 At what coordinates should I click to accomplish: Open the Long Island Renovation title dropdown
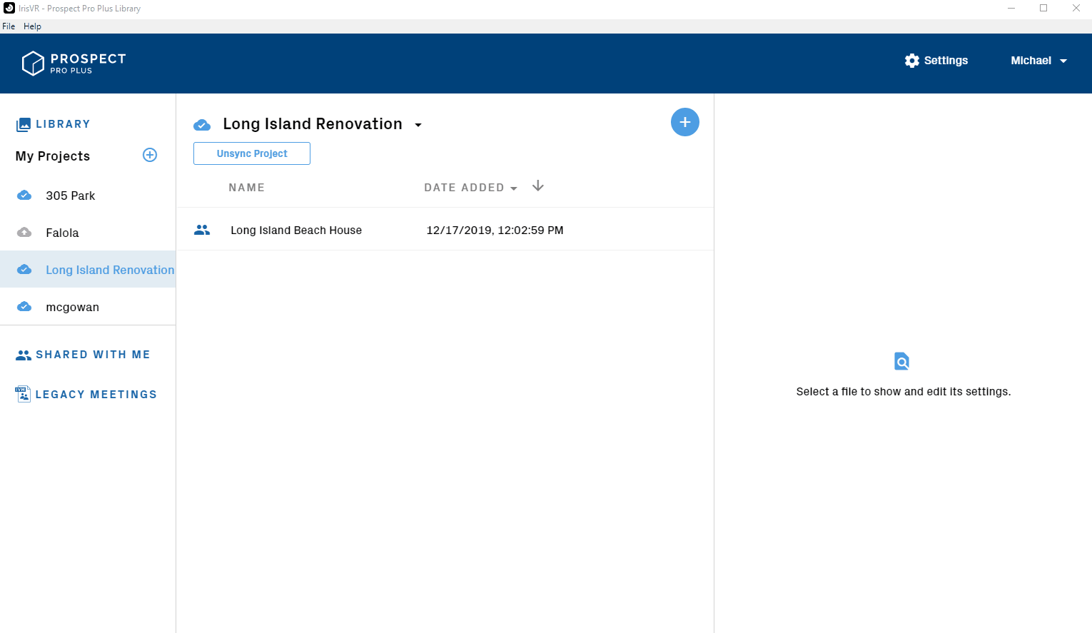418,125
